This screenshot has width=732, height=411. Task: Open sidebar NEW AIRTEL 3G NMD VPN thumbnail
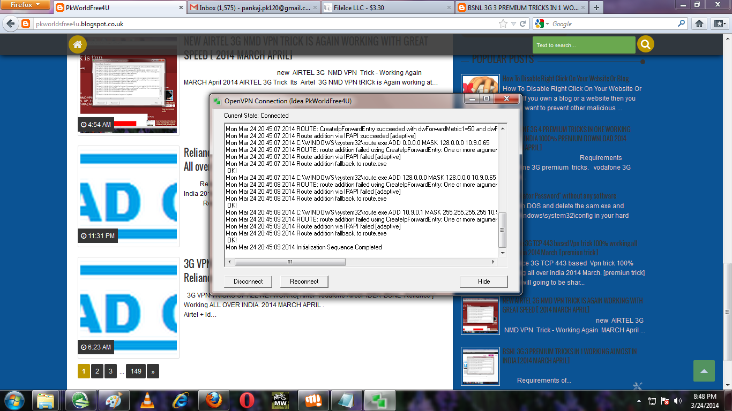[x=481, y=315]
